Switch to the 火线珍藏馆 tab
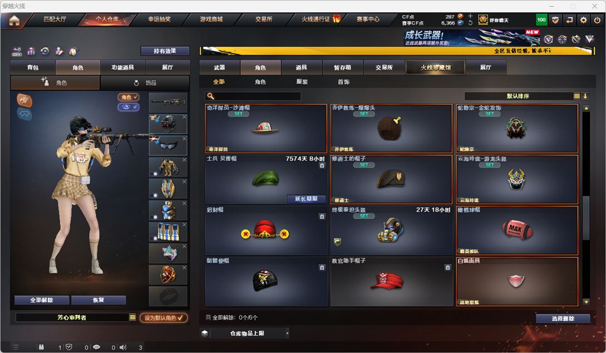The width and height of the screenshot is (606, 353). pyautogui.click(x=436, y=67)
